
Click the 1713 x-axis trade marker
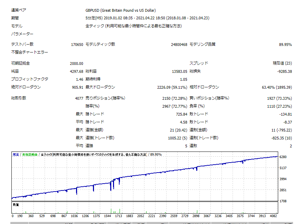tap(119, 216)
